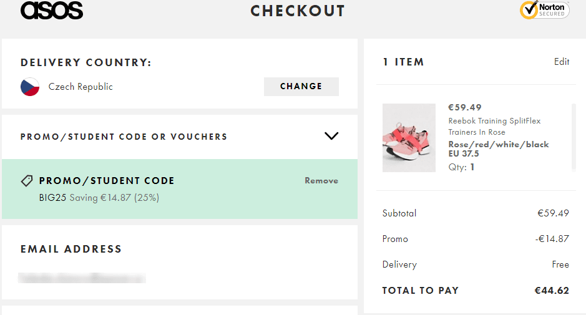Click the ASOS logo
Screen dimensions: 586x315
click(x=52, y=10)
